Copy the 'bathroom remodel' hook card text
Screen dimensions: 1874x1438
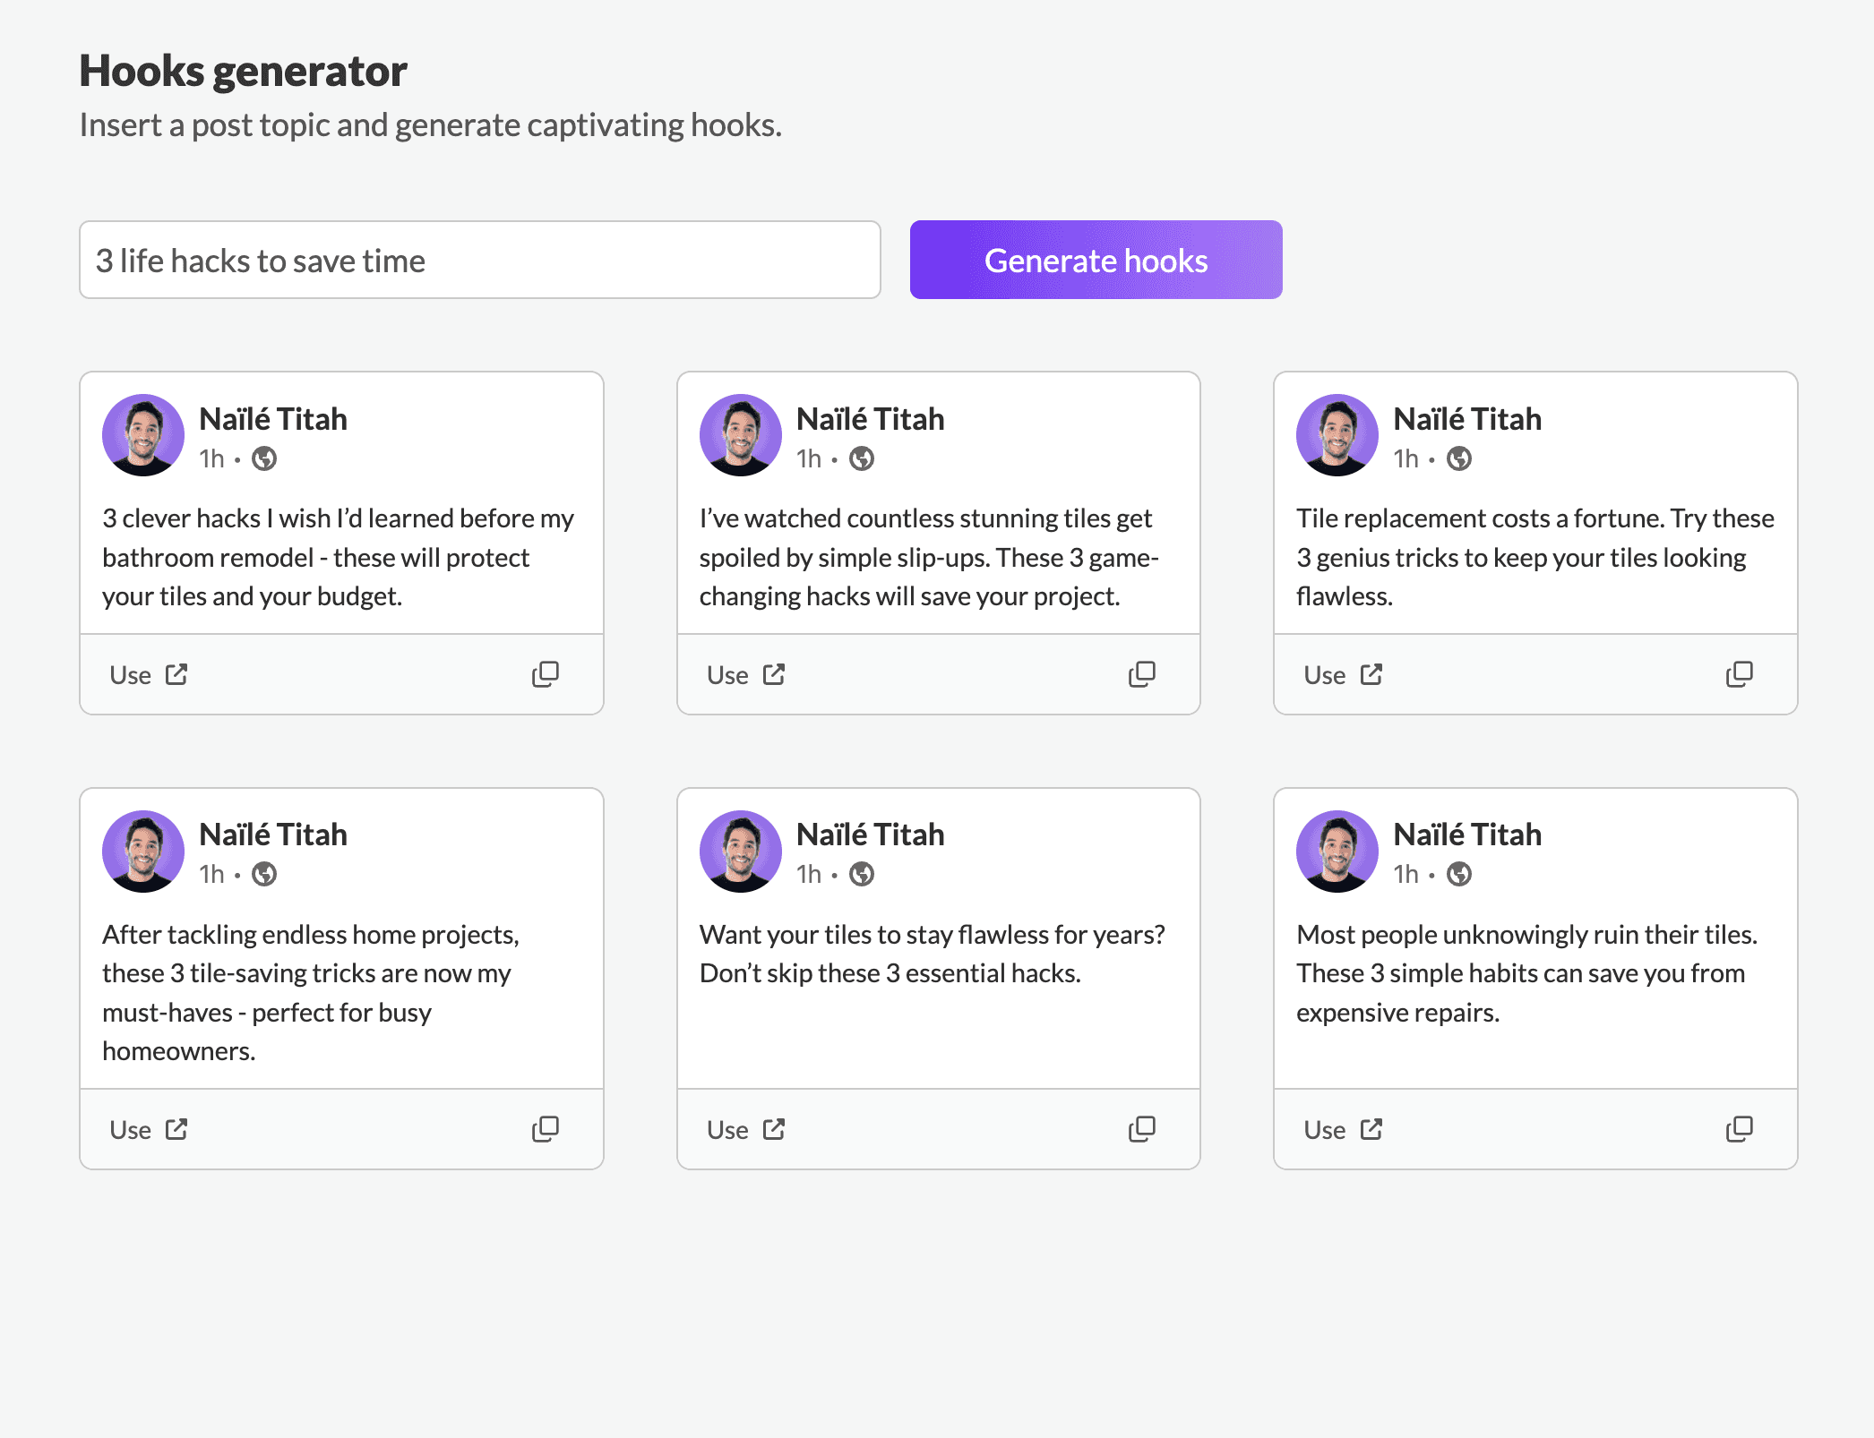(x=545, y=674)
